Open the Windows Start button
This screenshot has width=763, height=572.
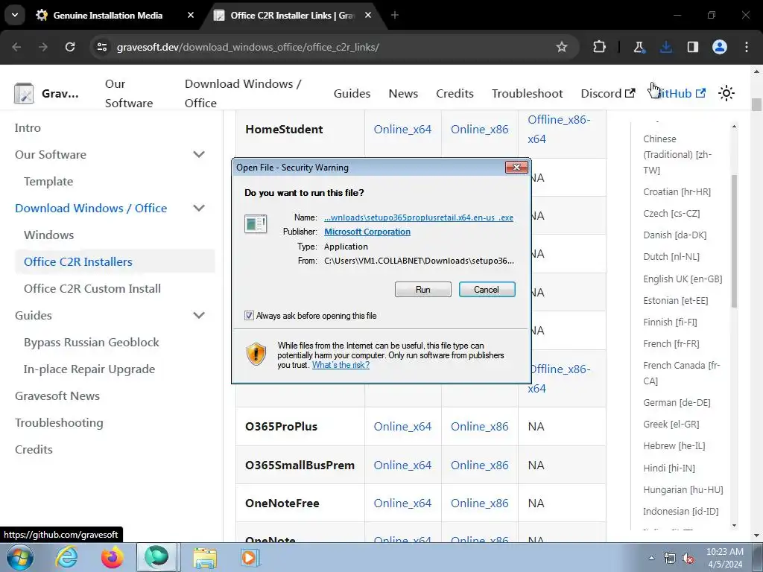pyautogui.click(x=20, y=557)
